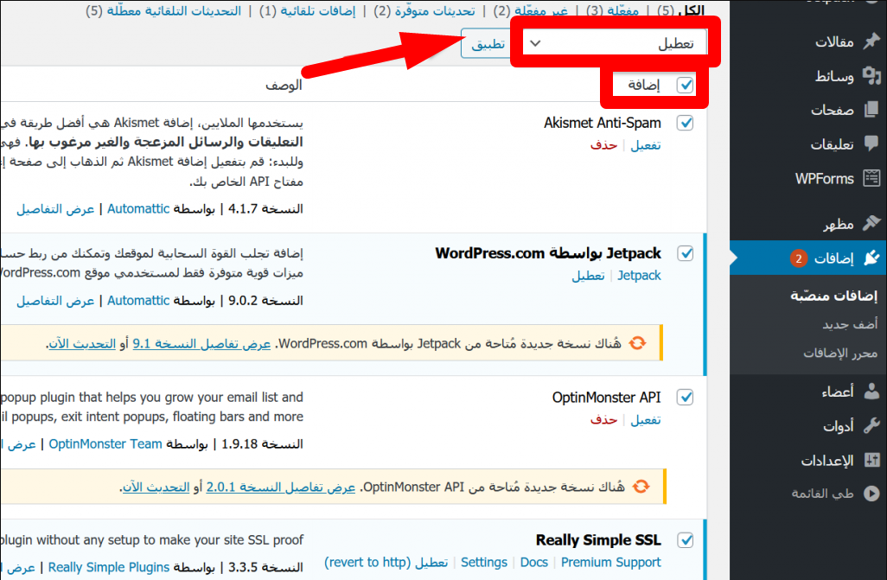The image size is (887, 580).
Task: Click عرض تفاصيل النسخة 9.1 link
Action: (201, 343)
